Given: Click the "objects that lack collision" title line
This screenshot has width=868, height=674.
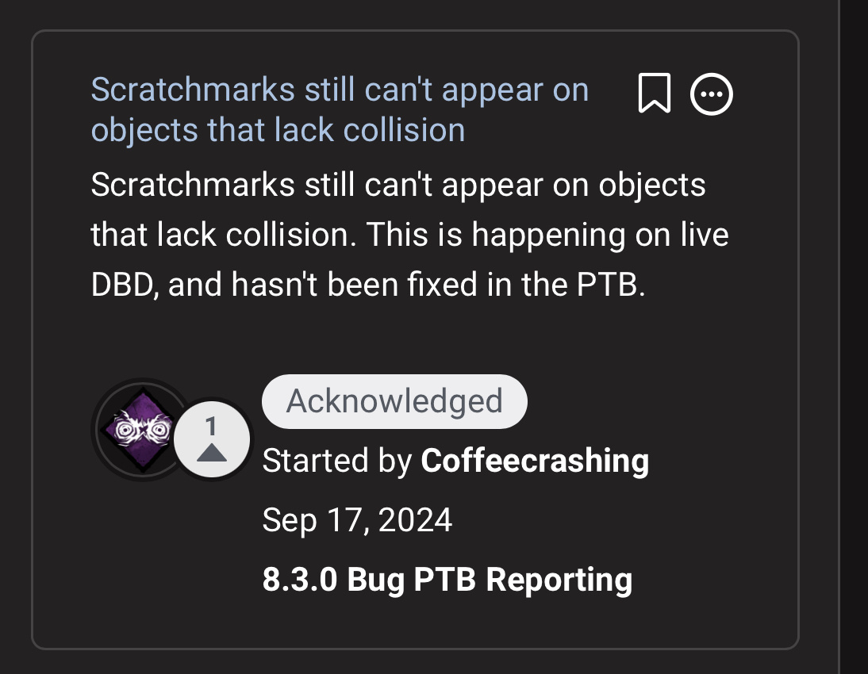Looking at the screenshot, I should pyautogui.click(x=278, y=130).
